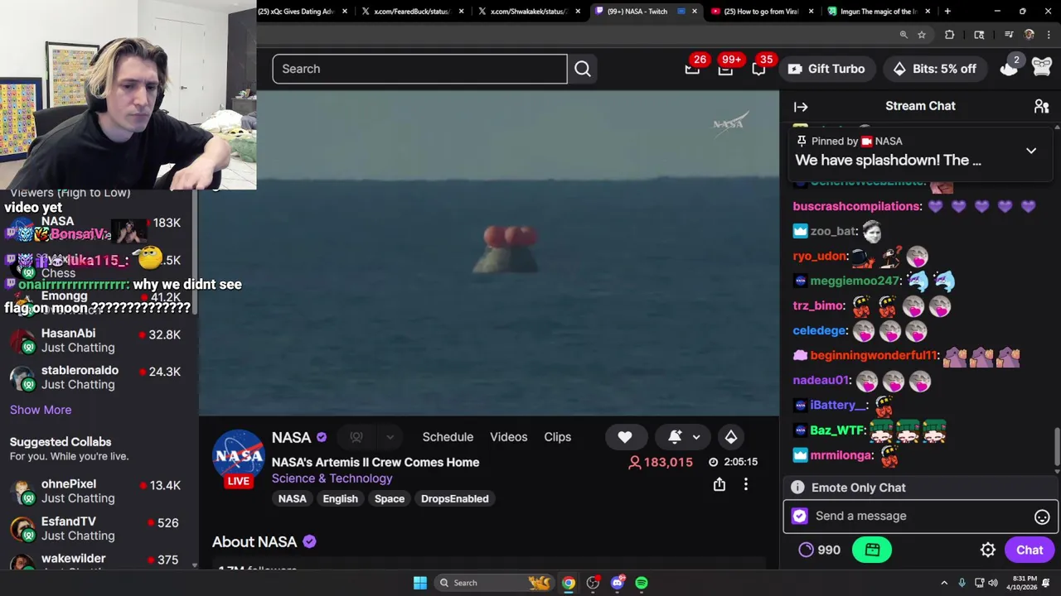Expand the pinned NASA message chevron
1061x596 pixels.
[1031, 151]
